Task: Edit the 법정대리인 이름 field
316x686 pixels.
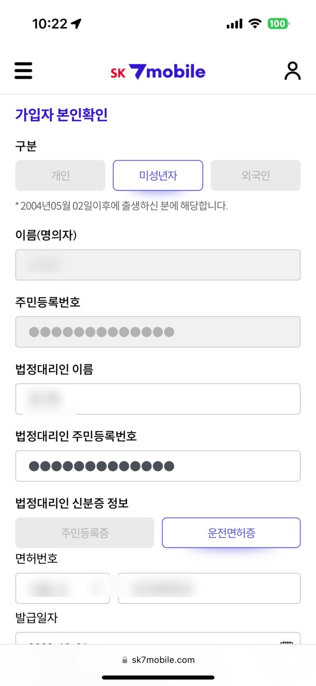Action: [158, 399]
